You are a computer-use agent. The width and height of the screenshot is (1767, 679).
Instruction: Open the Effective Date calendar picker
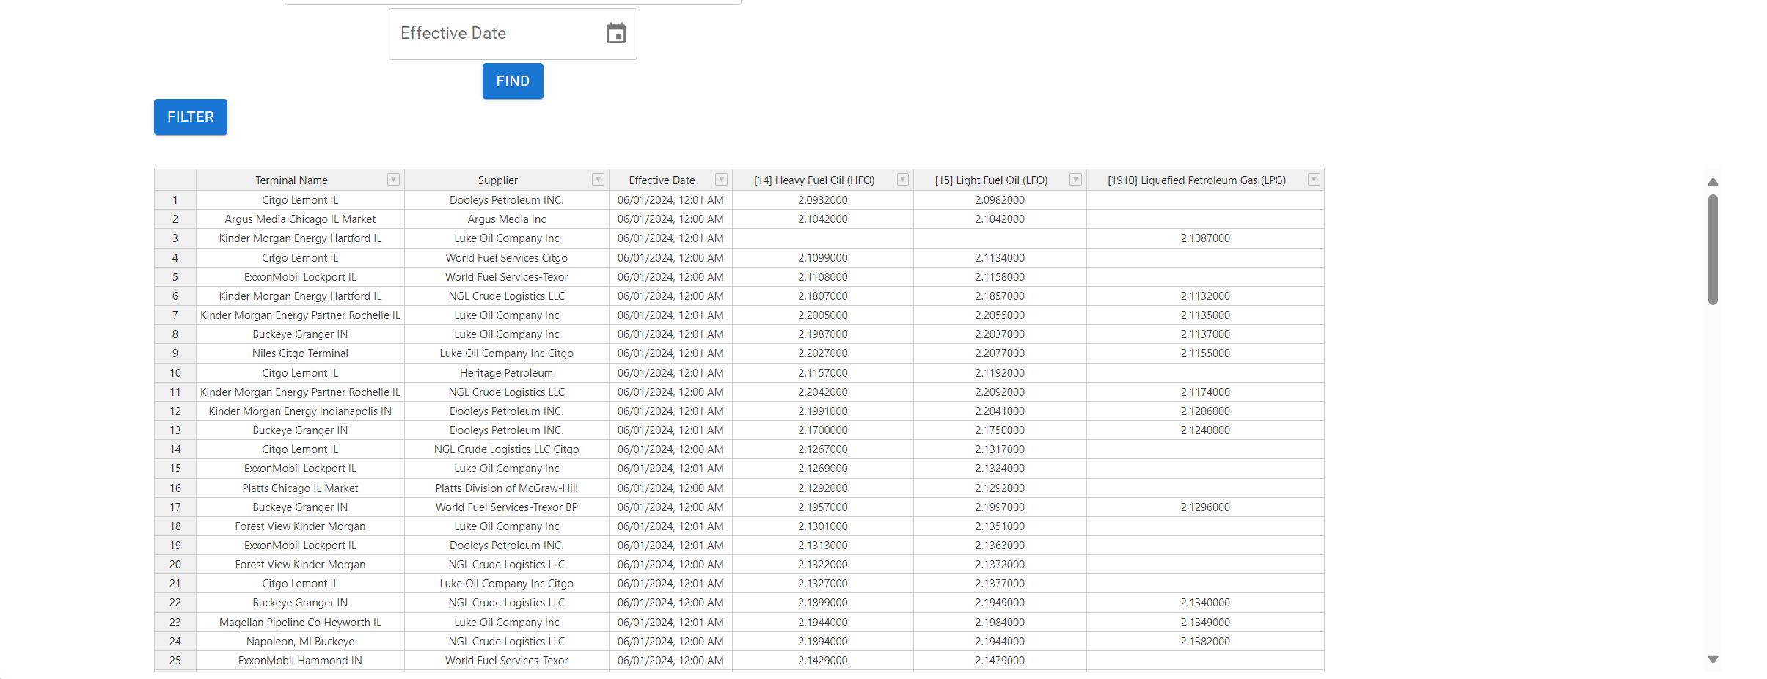616,34
